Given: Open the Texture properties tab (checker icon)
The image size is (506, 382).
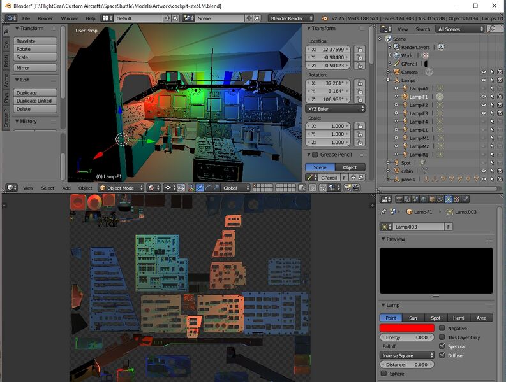Looking at the screenshot, I should 457,199.
